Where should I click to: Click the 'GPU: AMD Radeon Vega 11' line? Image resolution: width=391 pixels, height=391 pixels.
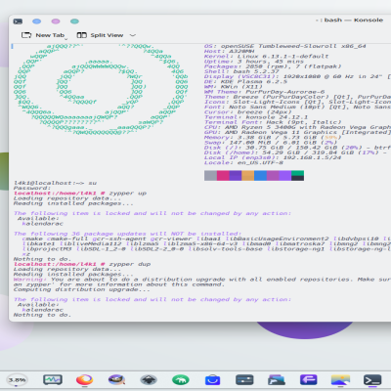pyautogui.click(x=297, y=132)
